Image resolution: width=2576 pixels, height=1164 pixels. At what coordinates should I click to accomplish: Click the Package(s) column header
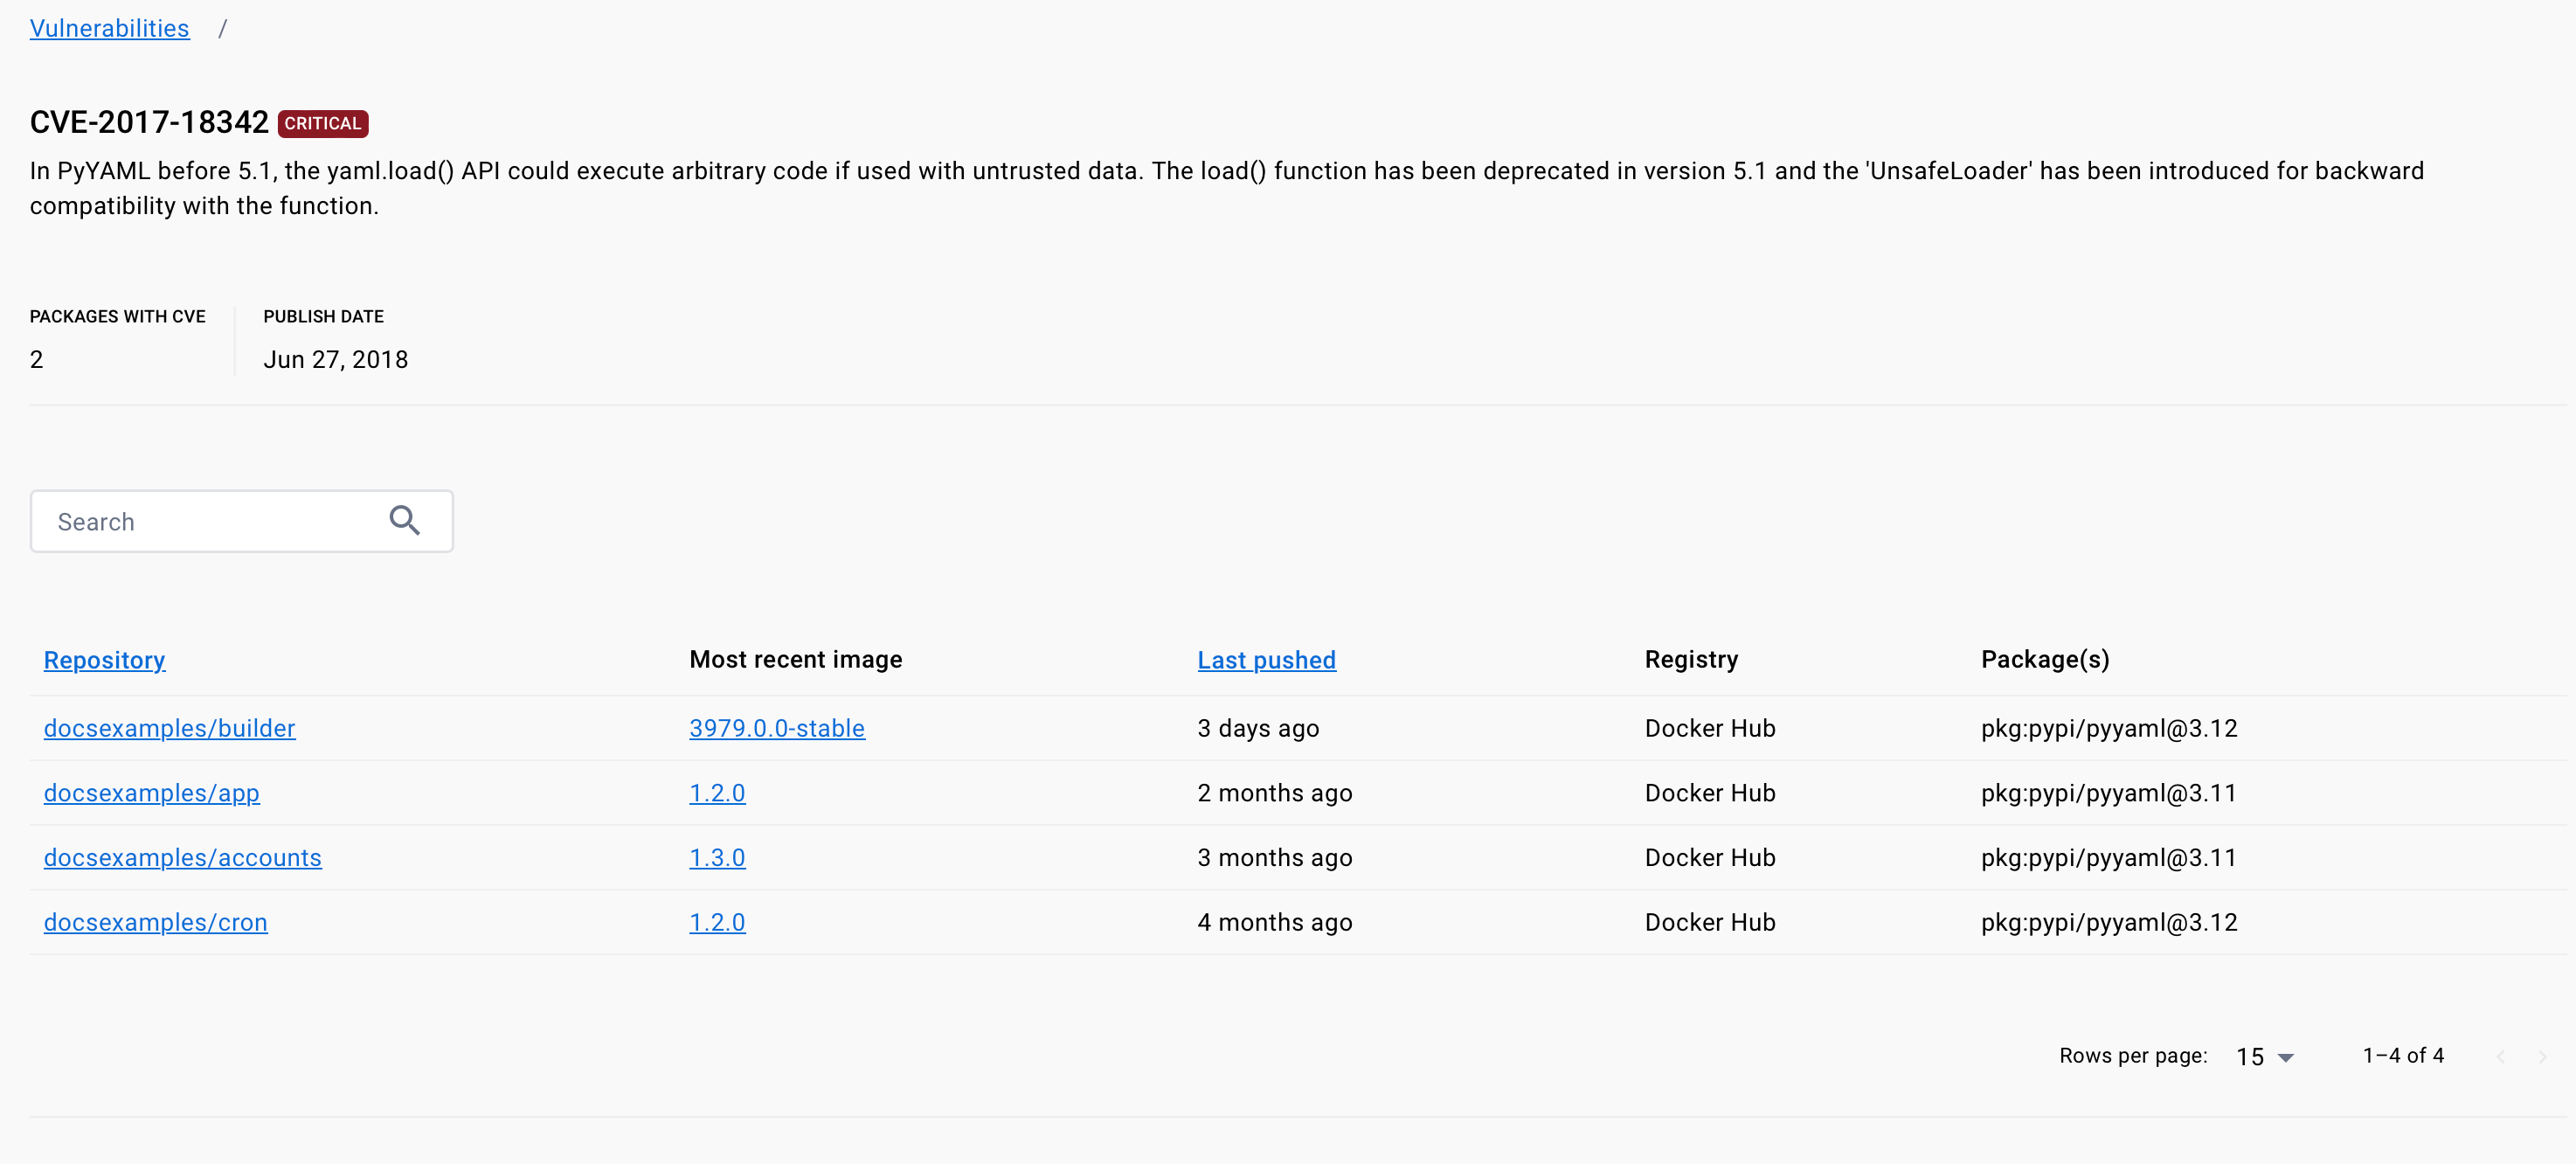(2045, 660)
